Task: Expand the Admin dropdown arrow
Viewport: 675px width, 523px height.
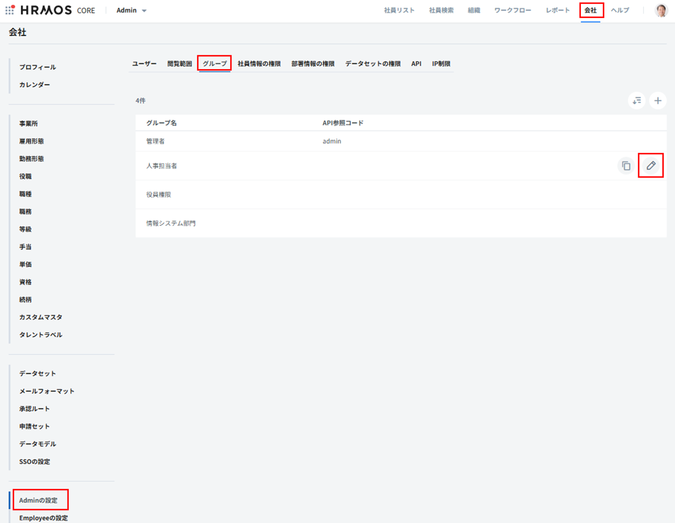Action: pos(144,11)
